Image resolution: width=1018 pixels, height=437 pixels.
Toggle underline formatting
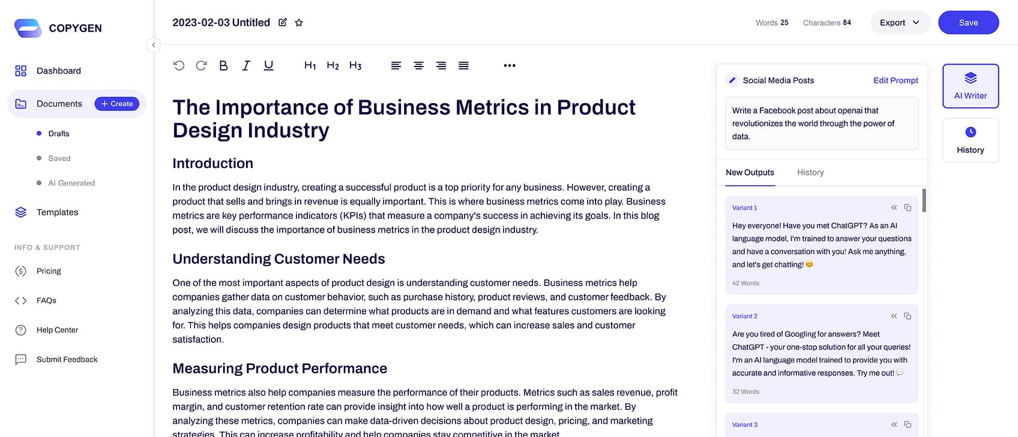(x=268, y=65)
